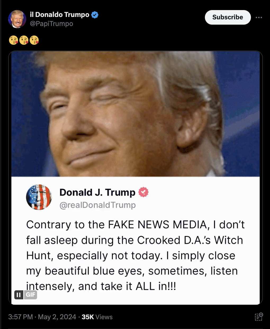View the 35K Views analytics

pos(97,317)
